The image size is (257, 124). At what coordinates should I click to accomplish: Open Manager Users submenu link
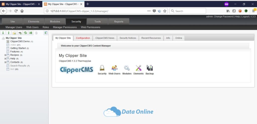14,27
